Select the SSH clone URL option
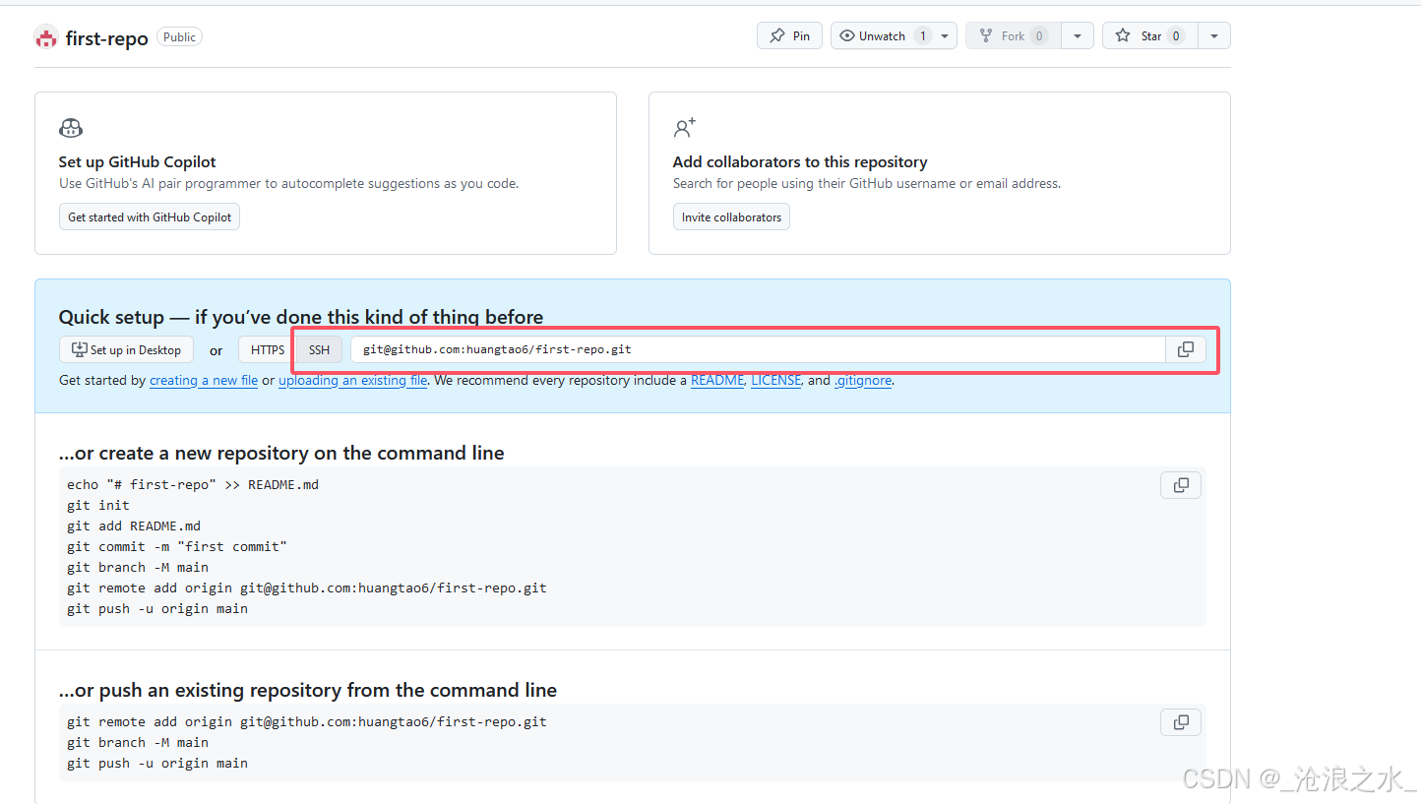The width and height of the screenshot is (1421, 804). (319, 350)
